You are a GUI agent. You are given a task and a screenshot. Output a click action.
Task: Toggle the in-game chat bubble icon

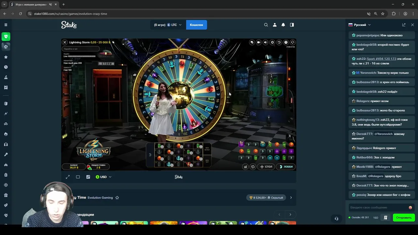point(252,42)
